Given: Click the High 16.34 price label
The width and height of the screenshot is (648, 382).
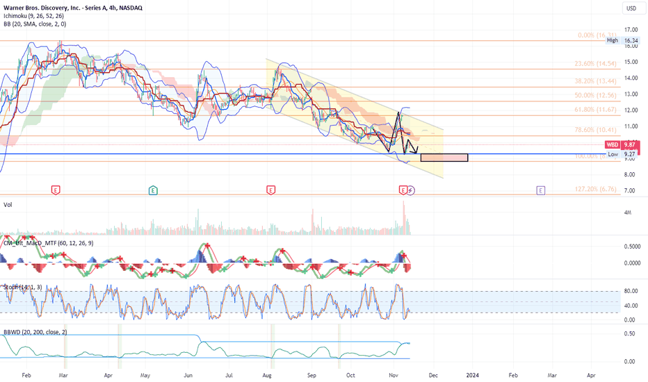Looking at the screenshot, I should [622, 40].
